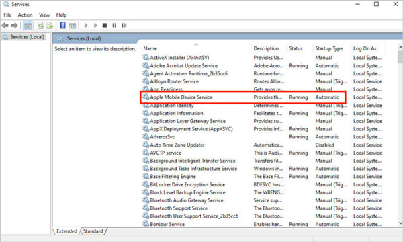Click the Back arrow toolbar icon
This screenshot has width=403, height=242.
click(5, 25)
